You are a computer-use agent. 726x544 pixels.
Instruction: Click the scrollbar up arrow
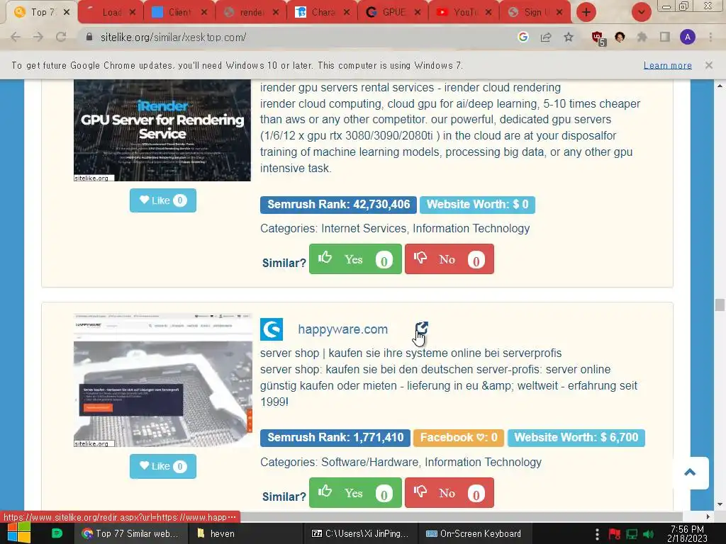click(x=720, y=86)
